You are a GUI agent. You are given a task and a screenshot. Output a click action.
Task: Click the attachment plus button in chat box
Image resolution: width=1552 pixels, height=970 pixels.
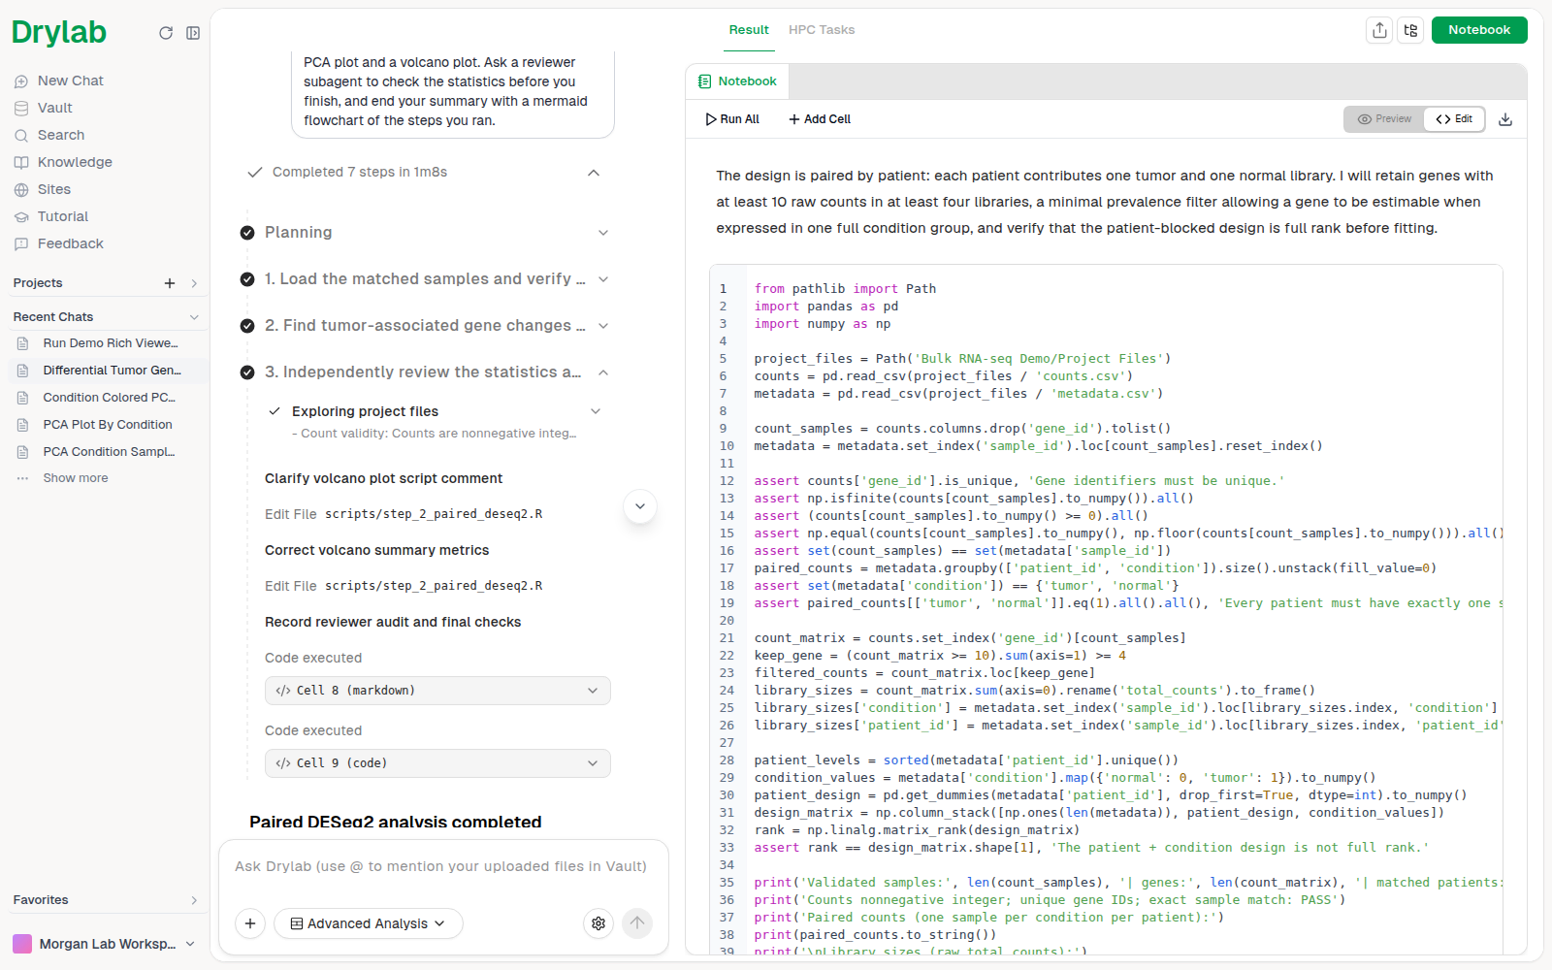[x=250, y=923]
